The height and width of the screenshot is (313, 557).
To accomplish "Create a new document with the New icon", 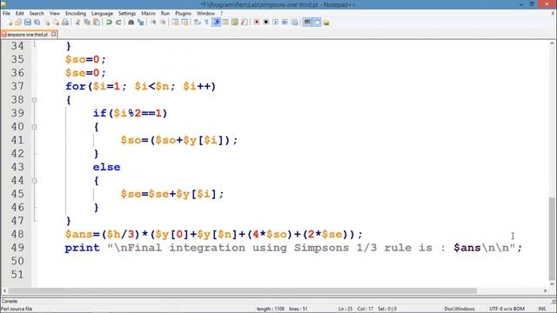I will click(x=10, y=23).
